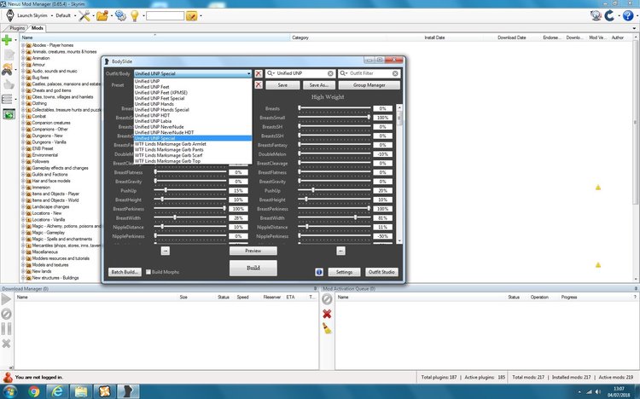
Task: Open Chrome from the taskbar
Action: point(34,391)
